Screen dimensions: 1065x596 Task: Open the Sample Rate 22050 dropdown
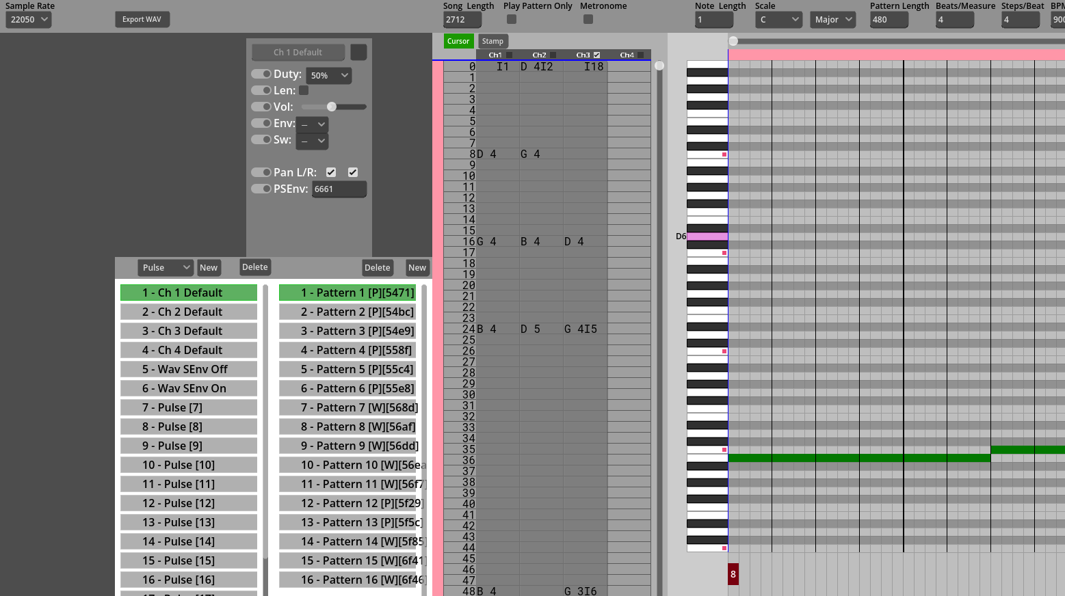pyautogui.click(x=28, y=19)
